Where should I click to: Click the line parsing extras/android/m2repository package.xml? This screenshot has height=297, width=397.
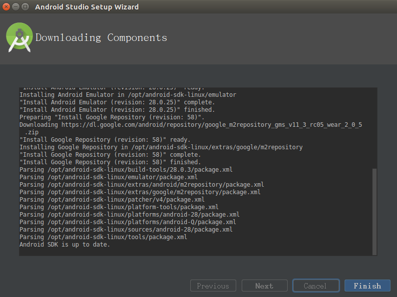141,185
